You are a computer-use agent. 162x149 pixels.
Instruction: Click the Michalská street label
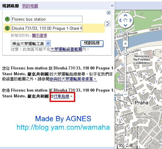tap(138, 132)
